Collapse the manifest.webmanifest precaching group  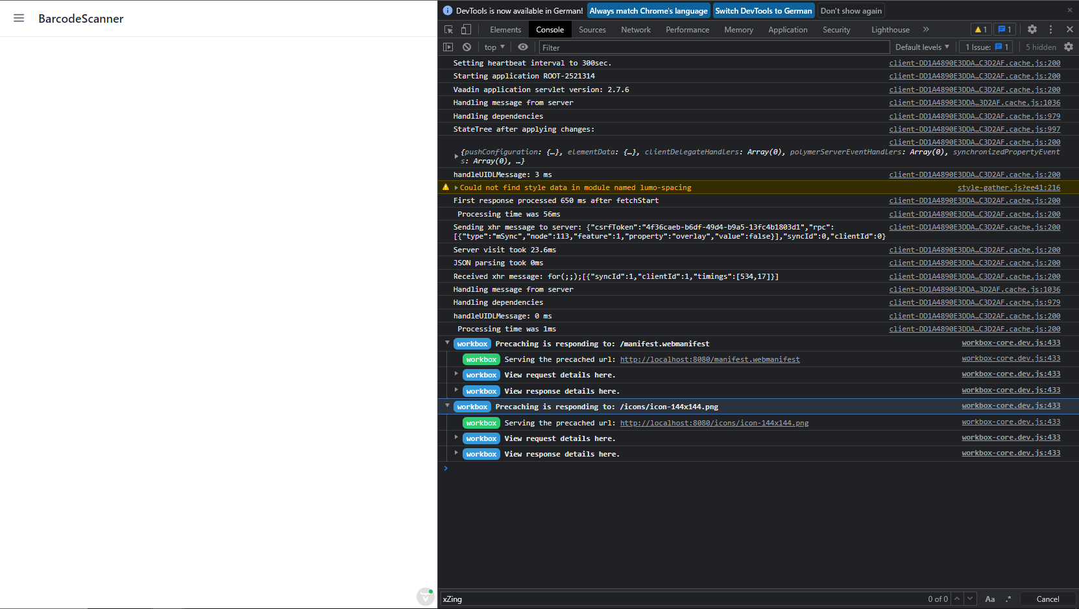tap(447, 343)
